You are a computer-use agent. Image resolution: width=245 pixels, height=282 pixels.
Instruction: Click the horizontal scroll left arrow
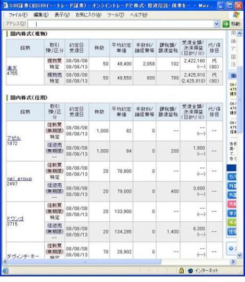(x=5, y=262)
